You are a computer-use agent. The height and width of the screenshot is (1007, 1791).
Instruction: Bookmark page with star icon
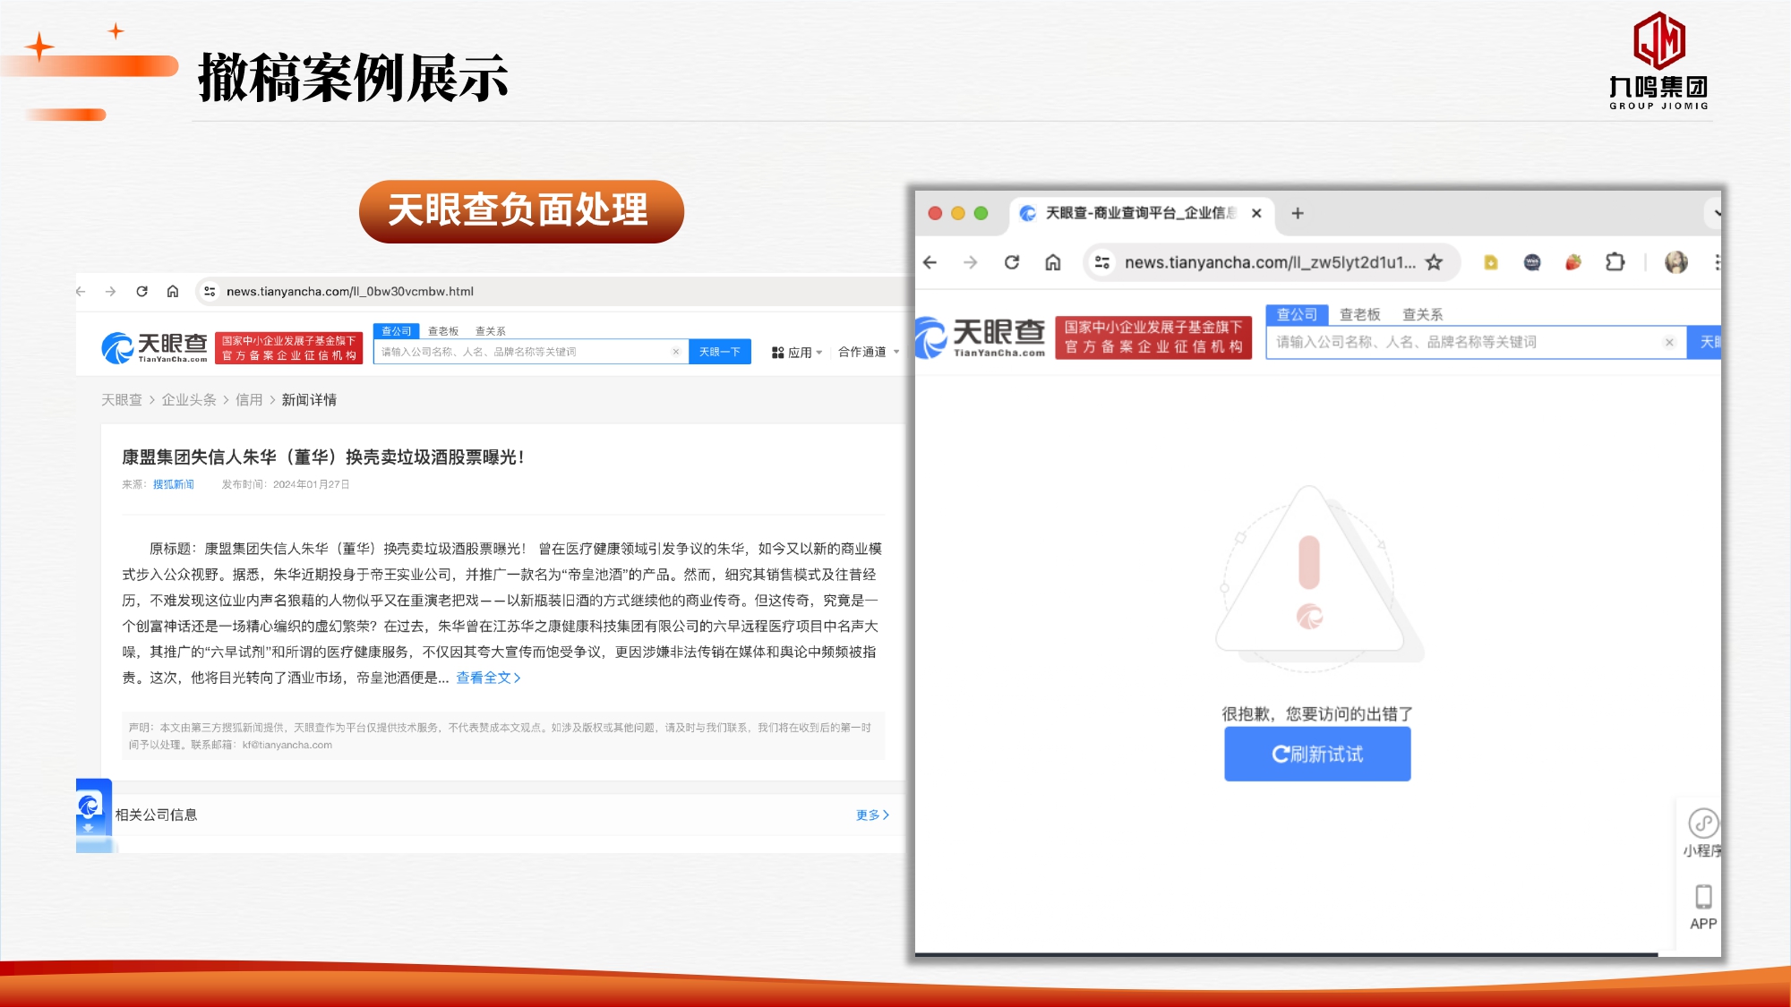(x=1435, y=262)
